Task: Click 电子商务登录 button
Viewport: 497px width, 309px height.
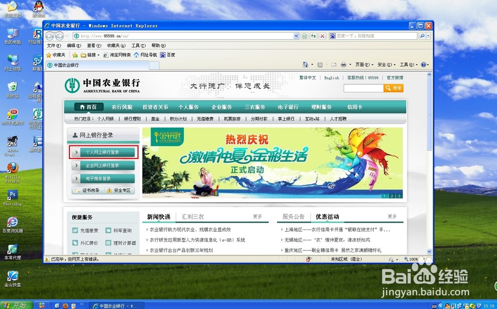Action: pos(103,178)
